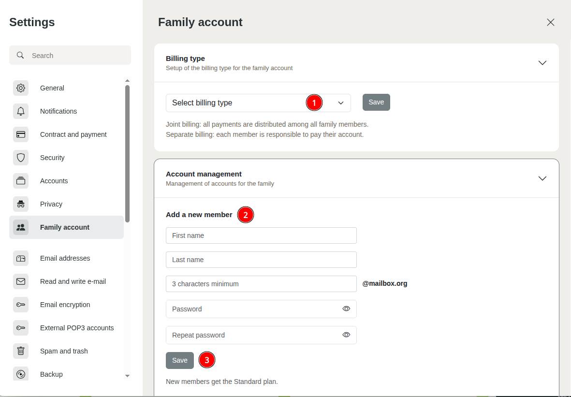Collapse the Billing type section

point(542,63)
